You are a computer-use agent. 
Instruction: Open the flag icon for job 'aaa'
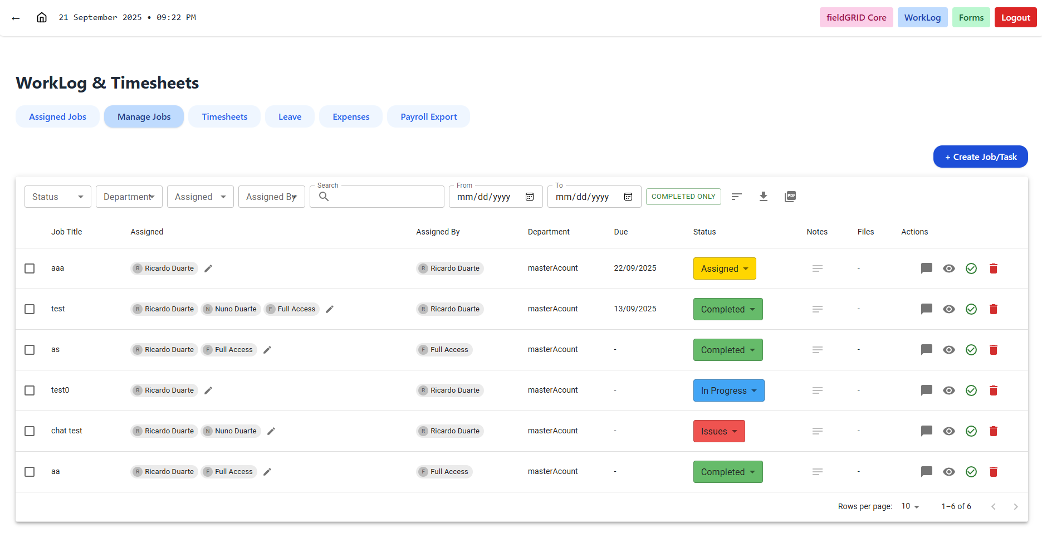[926, 268]
